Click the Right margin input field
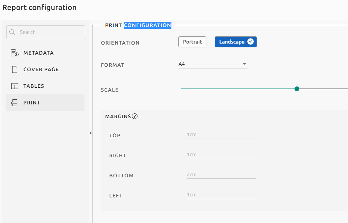 [x=221, y=155]
